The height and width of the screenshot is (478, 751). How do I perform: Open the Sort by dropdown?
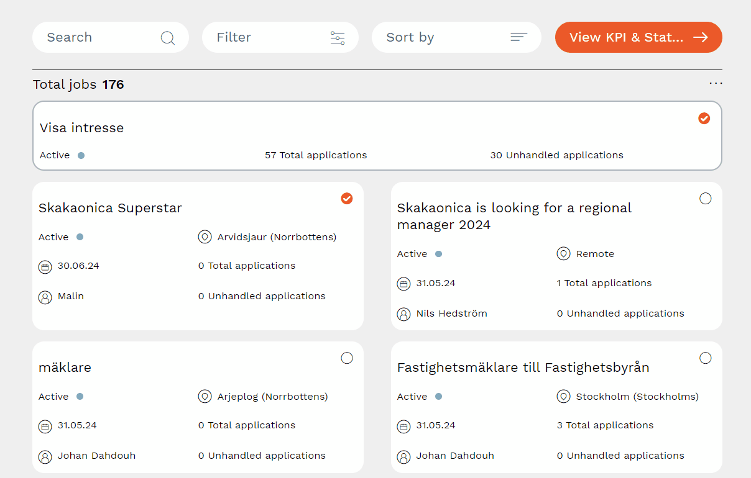click(x=456, y=37)
